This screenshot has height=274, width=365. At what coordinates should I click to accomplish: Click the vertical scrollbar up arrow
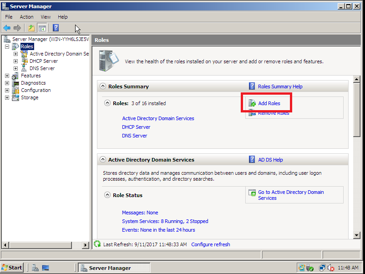point(357,79)
